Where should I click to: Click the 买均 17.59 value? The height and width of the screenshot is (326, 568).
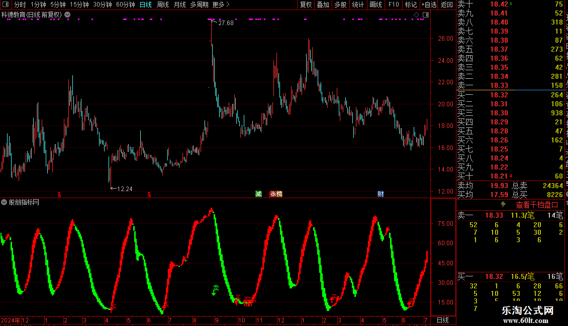point(499,195)
